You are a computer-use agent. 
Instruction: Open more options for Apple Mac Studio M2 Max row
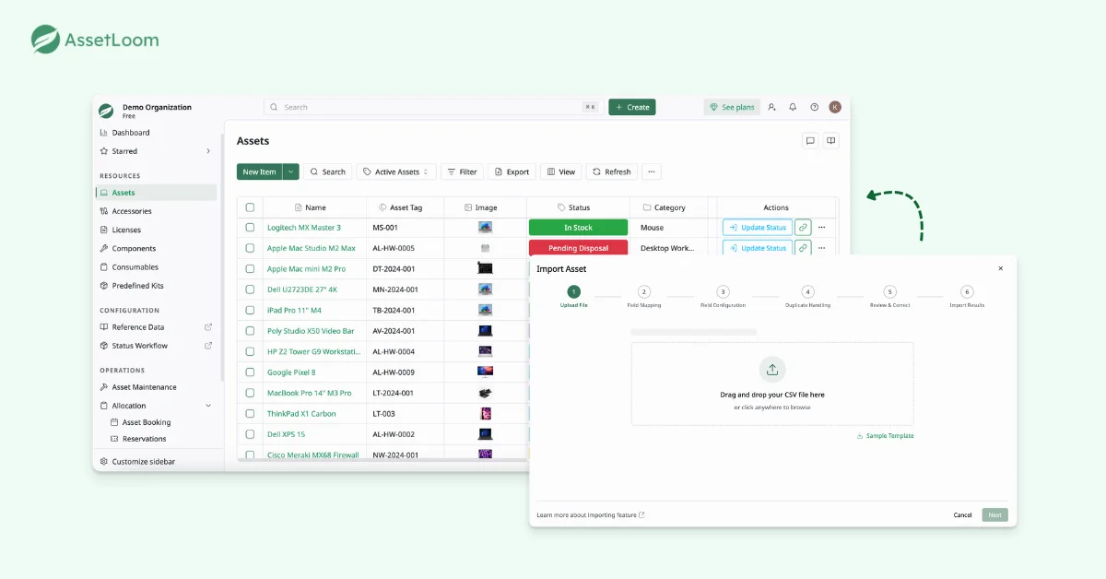pos(822,248)
